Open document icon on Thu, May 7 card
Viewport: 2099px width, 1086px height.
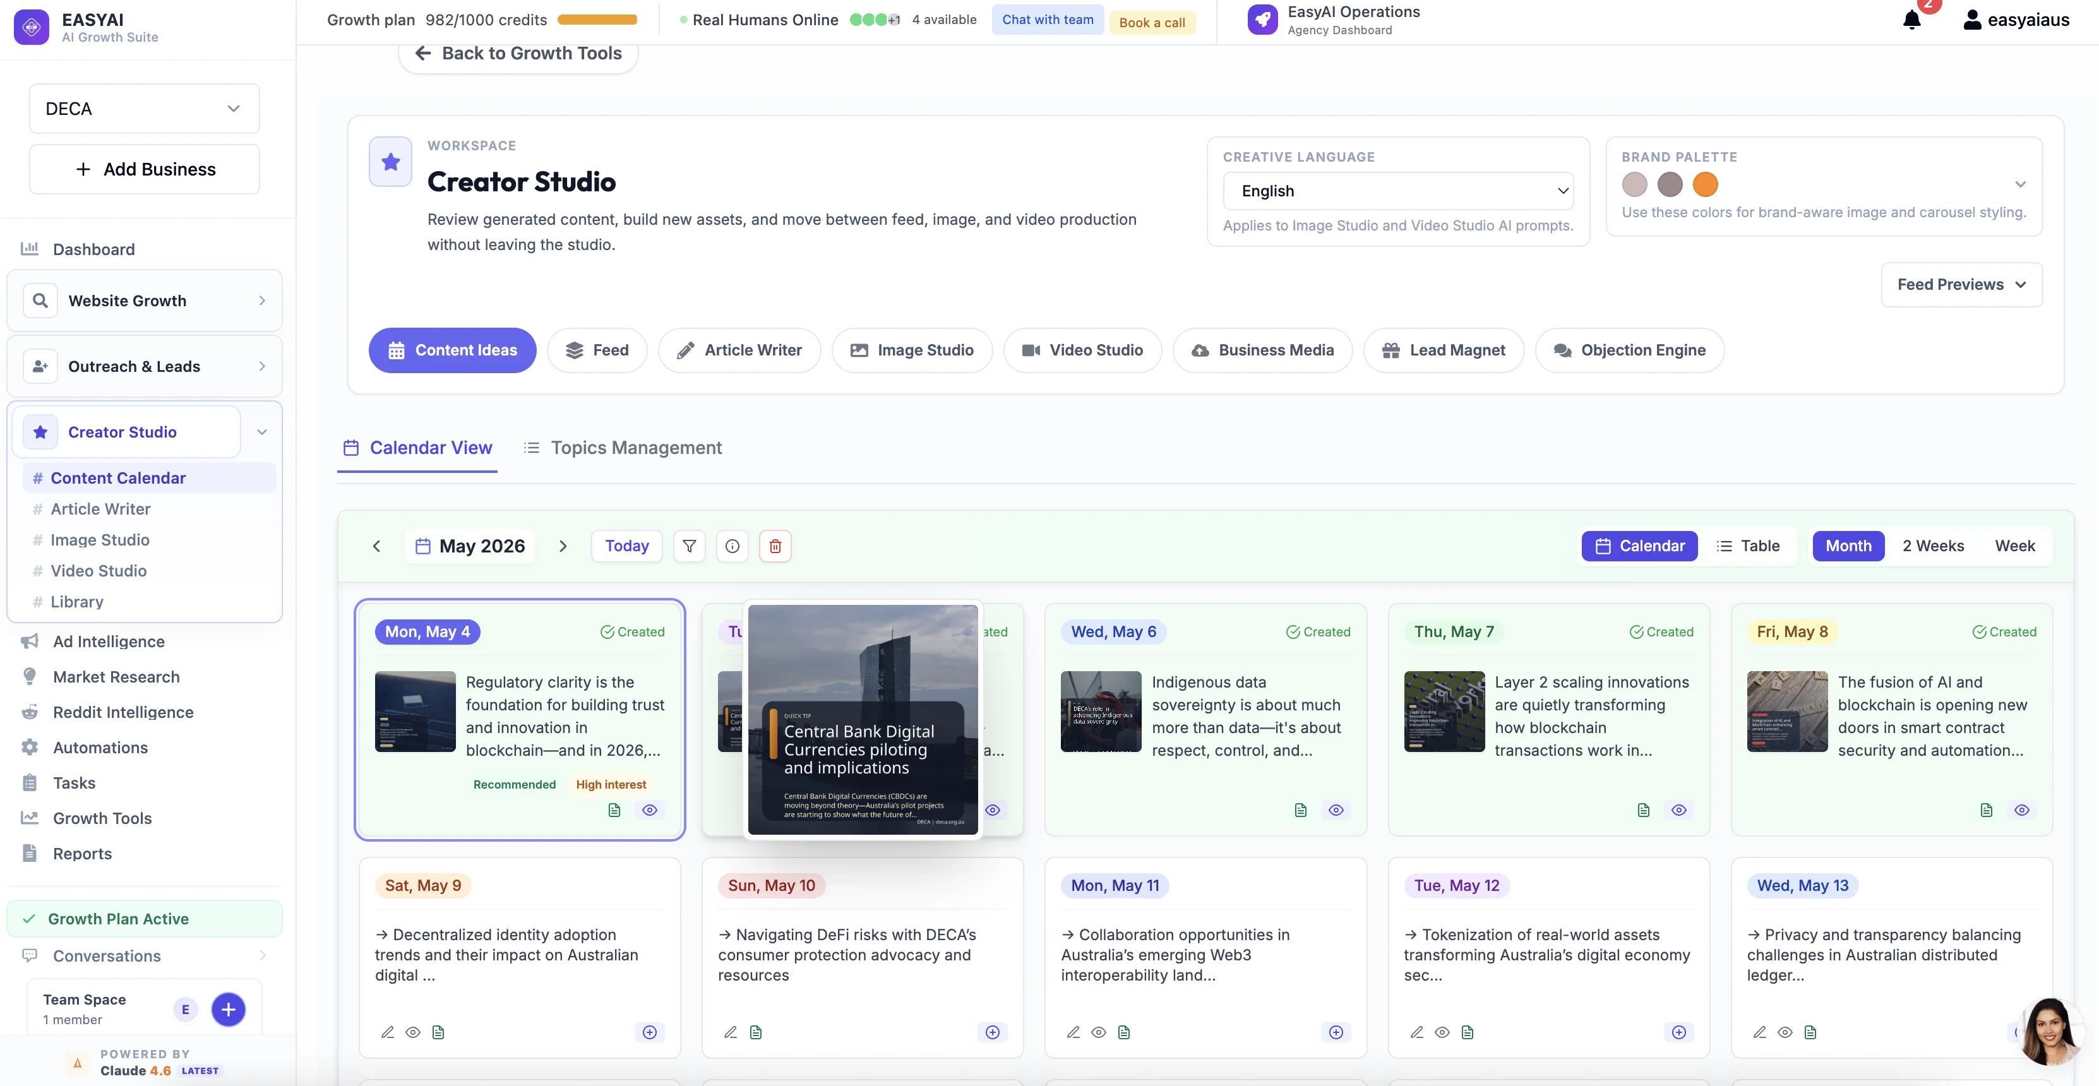click(x=1644, y=810)
